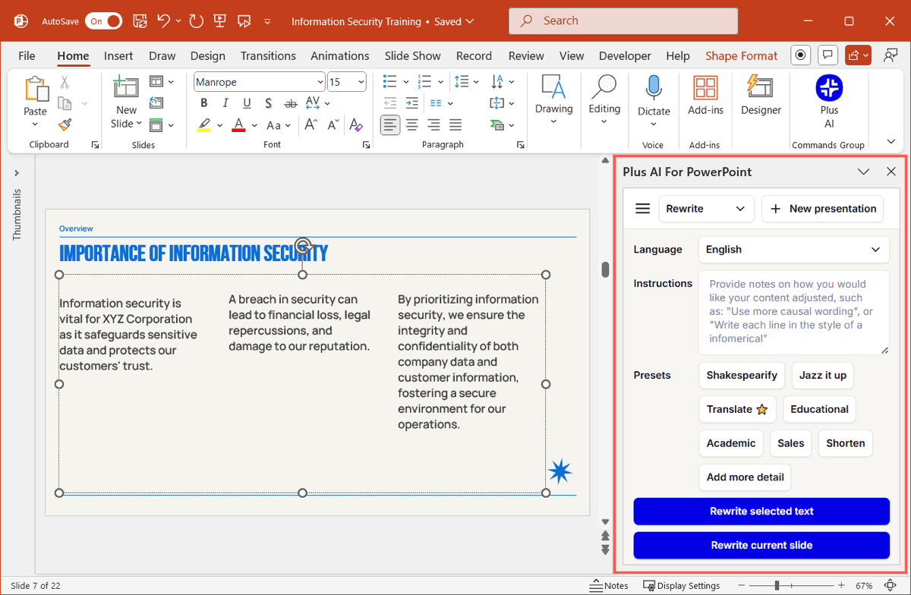Image resolution: width=911 pixels, height=595 pixels.
Task: Choose the Shakespearify preset
Action: [742, 375]
